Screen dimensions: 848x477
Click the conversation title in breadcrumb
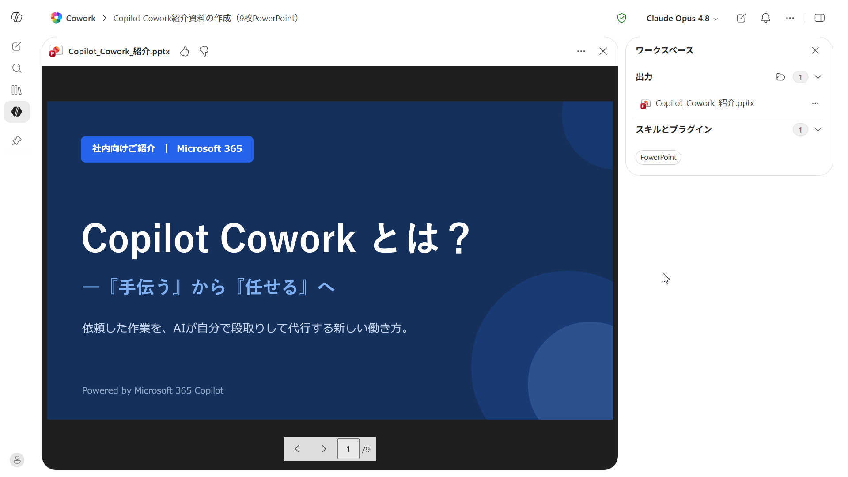(x=206, y=18)
